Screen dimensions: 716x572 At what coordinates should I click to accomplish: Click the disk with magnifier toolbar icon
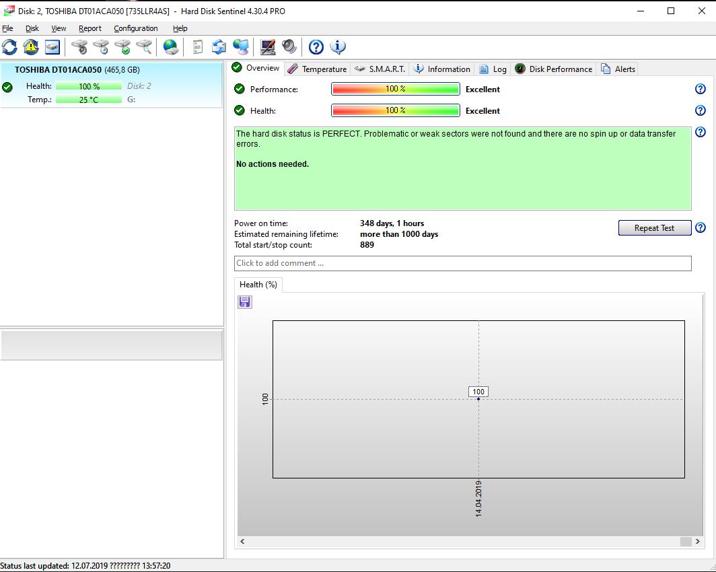click(x=144, y=47)
